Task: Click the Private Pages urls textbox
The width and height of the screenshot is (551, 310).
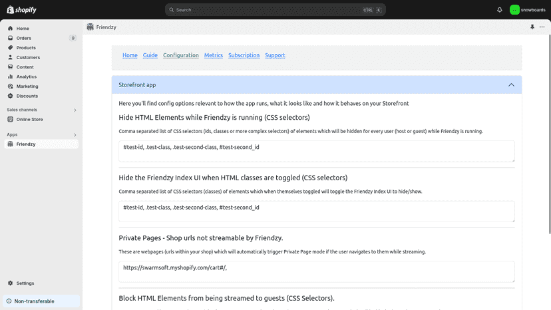Action: [x=317, y=271]
